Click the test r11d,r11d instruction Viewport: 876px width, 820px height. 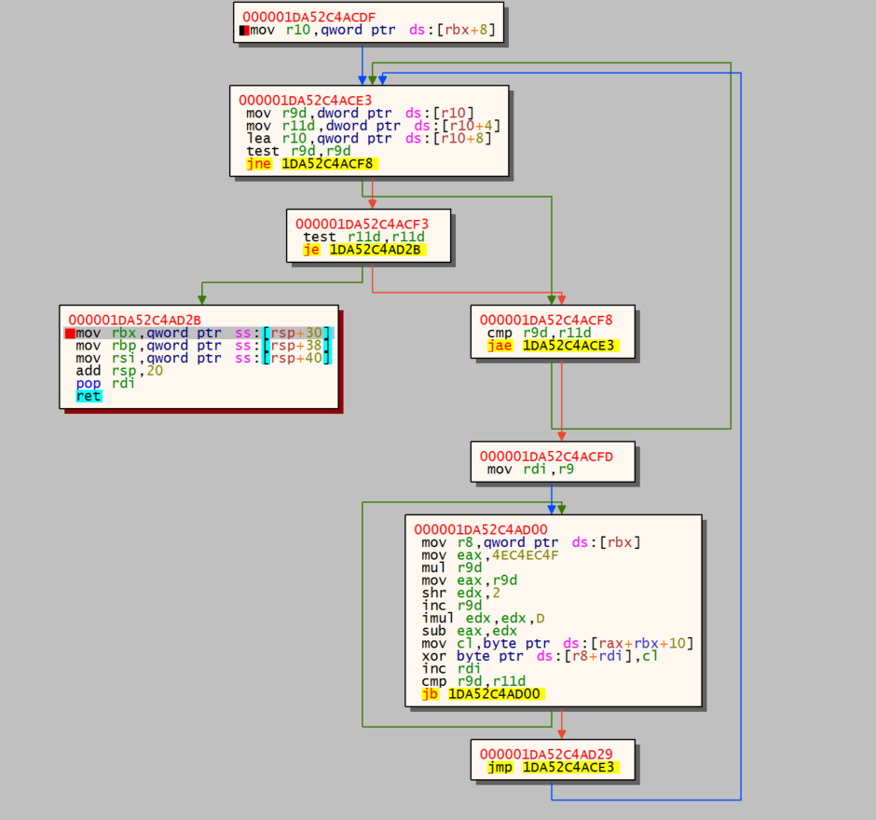point(364,237)
